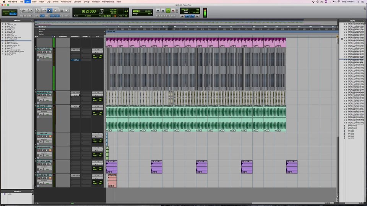The width and height of the screenshot is (367, 206).
Task: Open waveform view selector on bpv2-11 track
Action: coord(44,139)
